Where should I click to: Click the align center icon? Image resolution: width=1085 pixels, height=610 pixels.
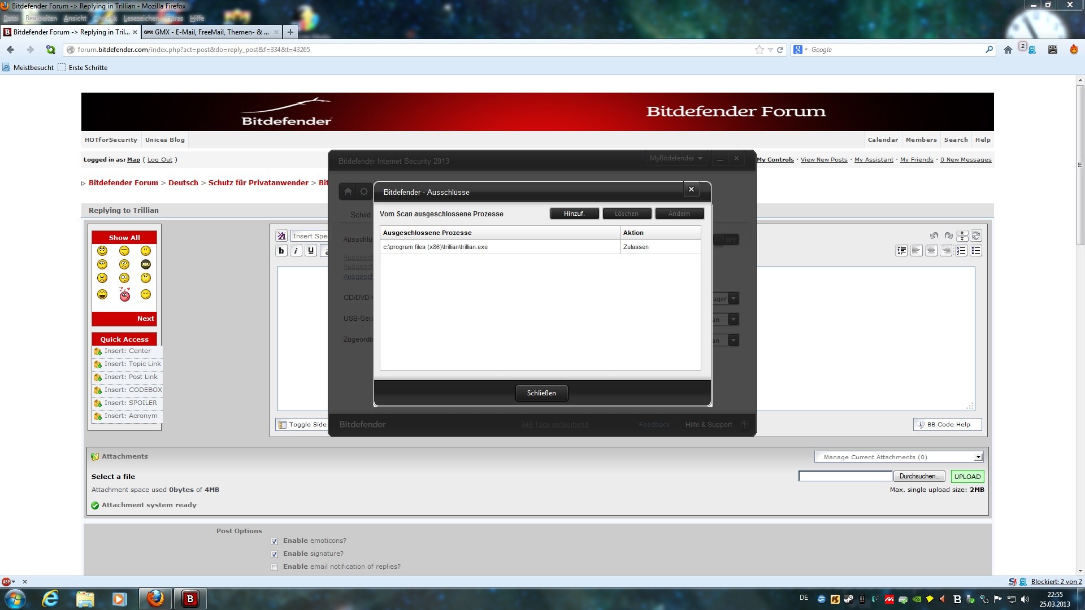pyautogui.click(x=931, y=251)
